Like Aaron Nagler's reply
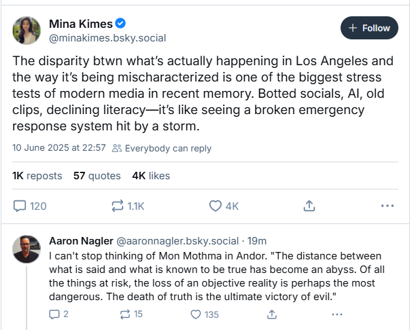This screenshot has width=414, height=330. (x=196, y=314)
